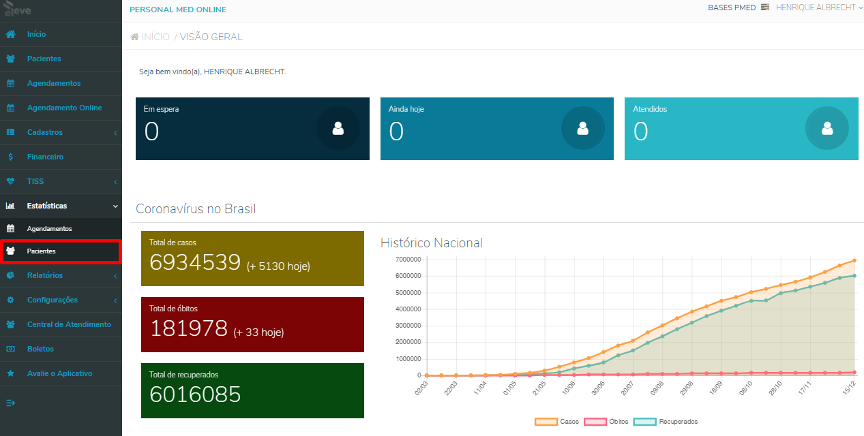Open top-level Agendamentos in the sidebar

click(x=61, y=83)
